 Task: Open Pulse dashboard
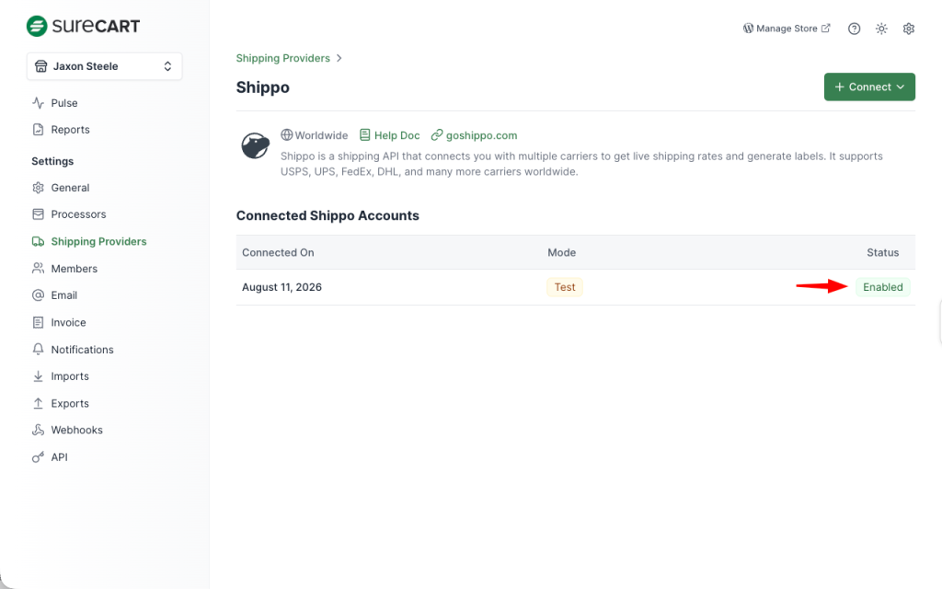[63, 103]
